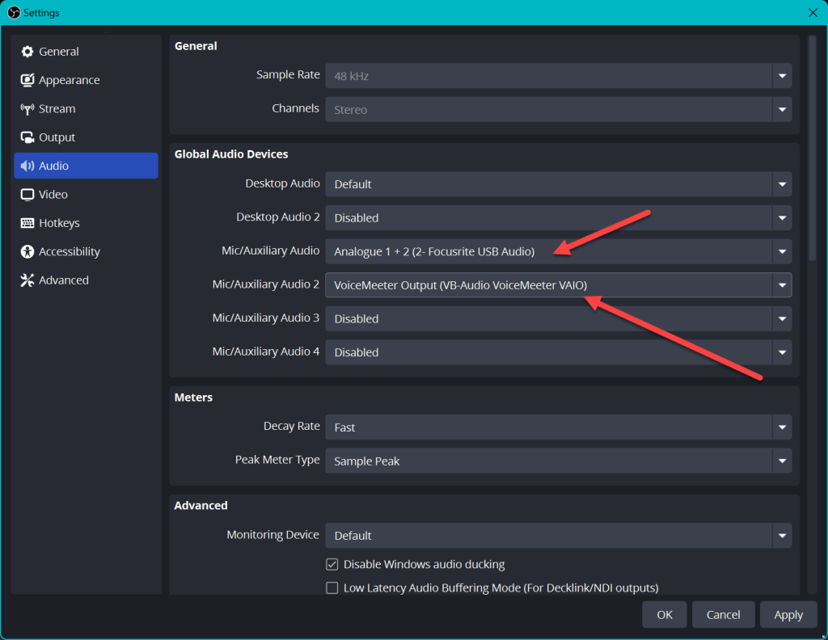Click the Video display icon
This screenshot has width=828, height=640.
27,195
